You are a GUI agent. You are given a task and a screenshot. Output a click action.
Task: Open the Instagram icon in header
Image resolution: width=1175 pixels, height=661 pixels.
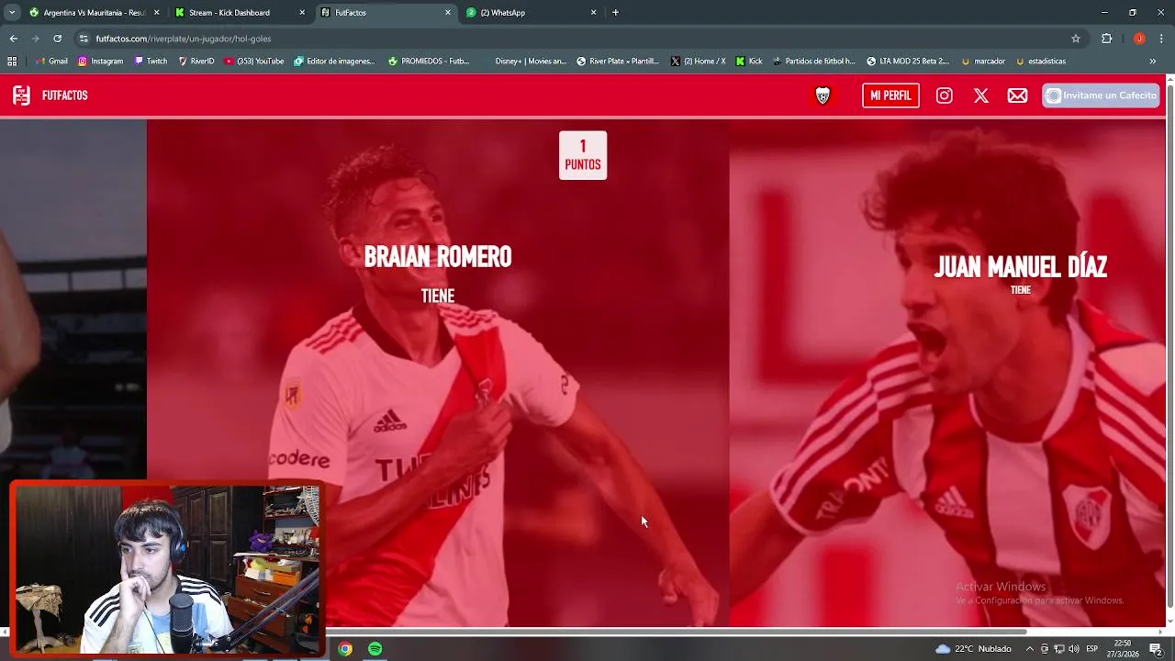(x=944, y=95)
